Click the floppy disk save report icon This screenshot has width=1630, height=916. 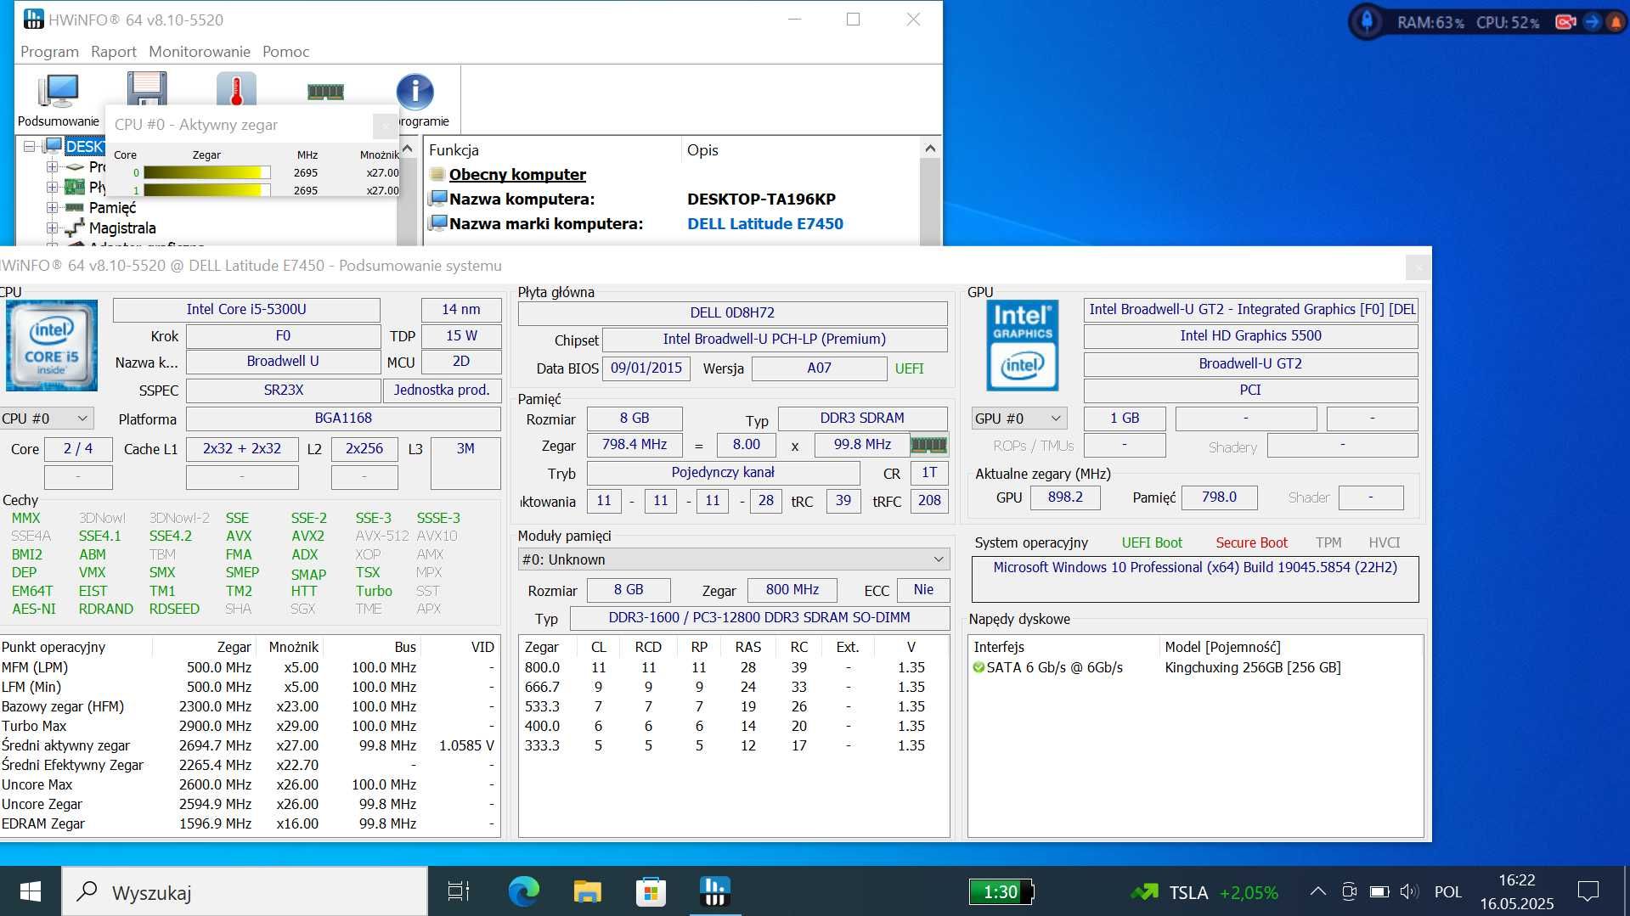point(147,87)
